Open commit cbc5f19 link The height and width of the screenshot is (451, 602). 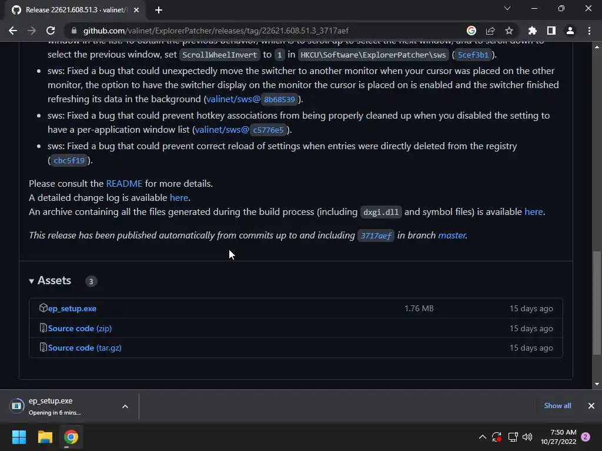click(69, 160)
